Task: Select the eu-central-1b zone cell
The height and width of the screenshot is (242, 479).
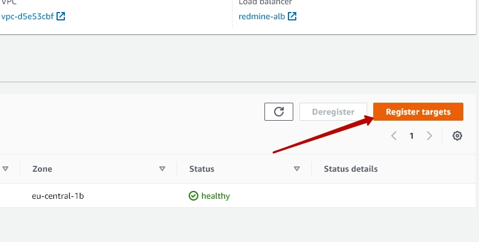Action: (58, 196)
